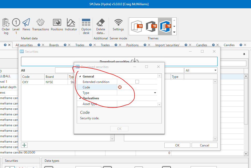Expand the Themes gallery dropdown
This screenshot has width=251, height=168.
click(x=174, y=32)
